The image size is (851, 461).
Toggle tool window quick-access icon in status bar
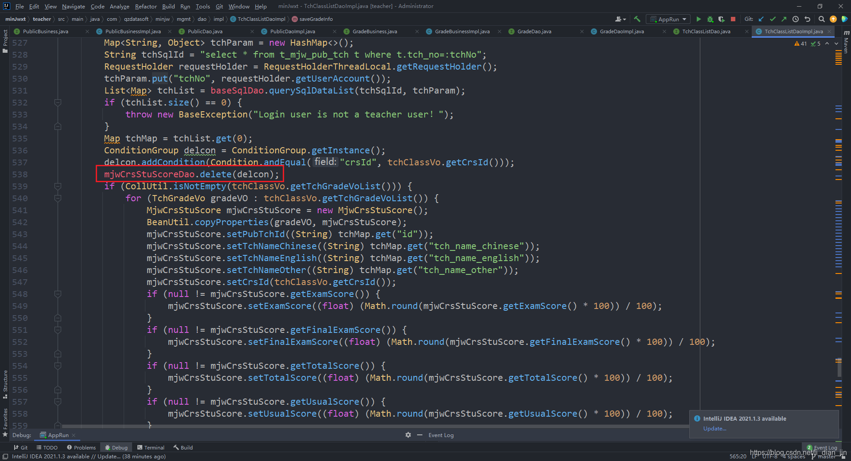pyautogui.click(x=5, y=457)
